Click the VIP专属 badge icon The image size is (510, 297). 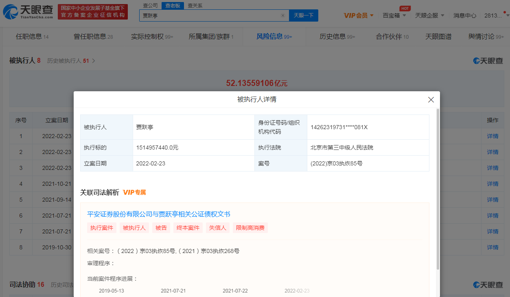(x=134, y=192)
